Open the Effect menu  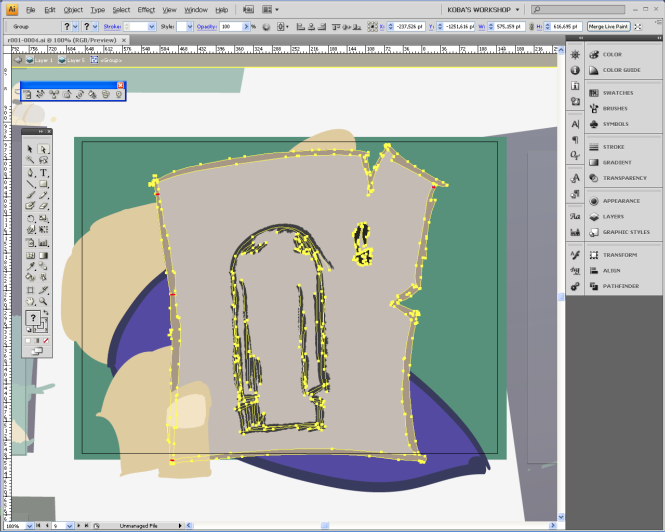point(146,10)
